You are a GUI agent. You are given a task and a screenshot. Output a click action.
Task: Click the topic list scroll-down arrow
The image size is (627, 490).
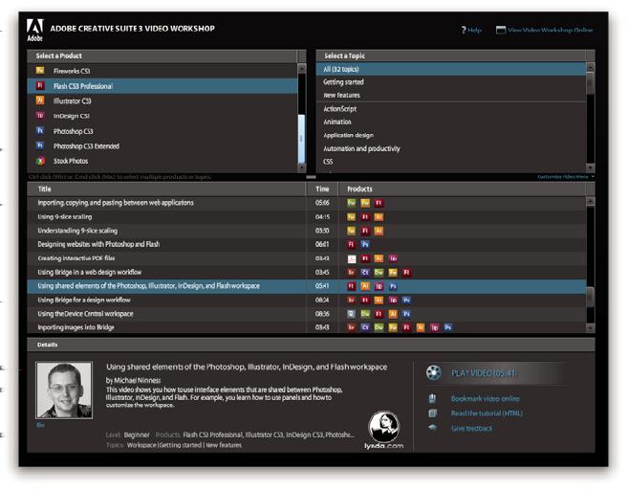pos(591,167)
